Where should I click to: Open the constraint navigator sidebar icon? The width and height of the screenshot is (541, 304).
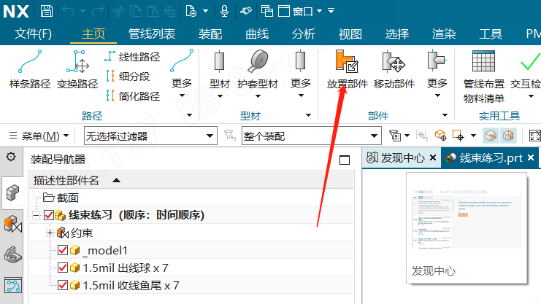click(12, 224)
